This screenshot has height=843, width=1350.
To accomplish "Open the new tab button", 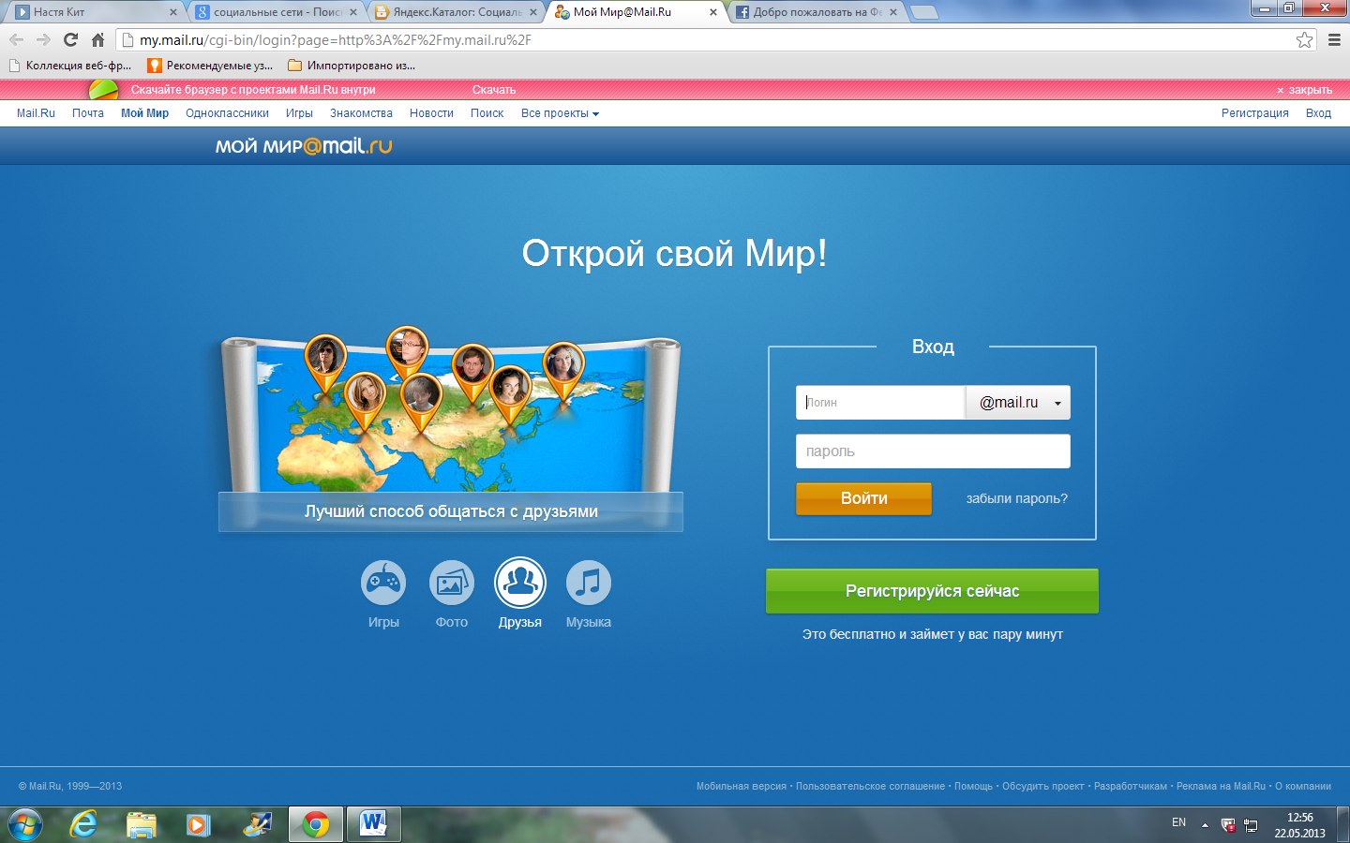I will pyautogui.click(x=924, y=12).
